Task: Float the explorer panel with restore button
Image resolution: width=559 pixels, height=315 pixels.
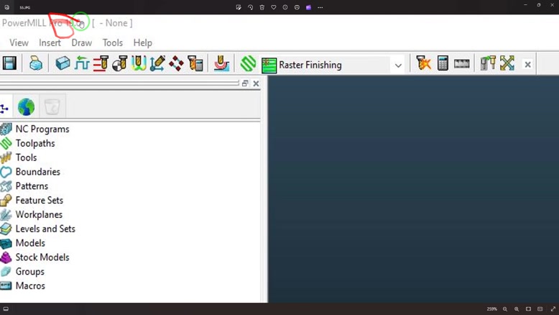Action: (245, 83)
